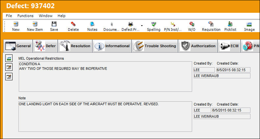Click 'ANY TWO OF THOSE REQUIRED' text line
260x139 pixels.
click(x=63, y=69)
